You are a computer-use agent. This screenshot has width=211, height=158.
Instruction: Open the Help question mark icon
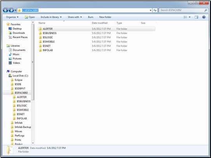pos(204,17)
